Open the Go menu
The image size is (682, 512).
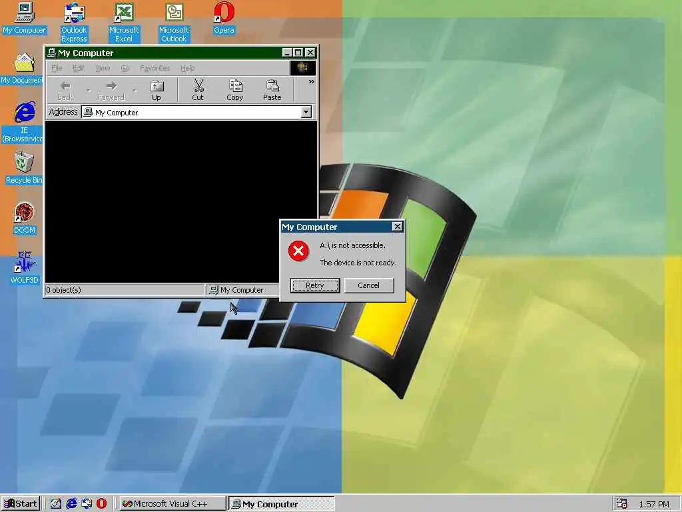(125, 68)
